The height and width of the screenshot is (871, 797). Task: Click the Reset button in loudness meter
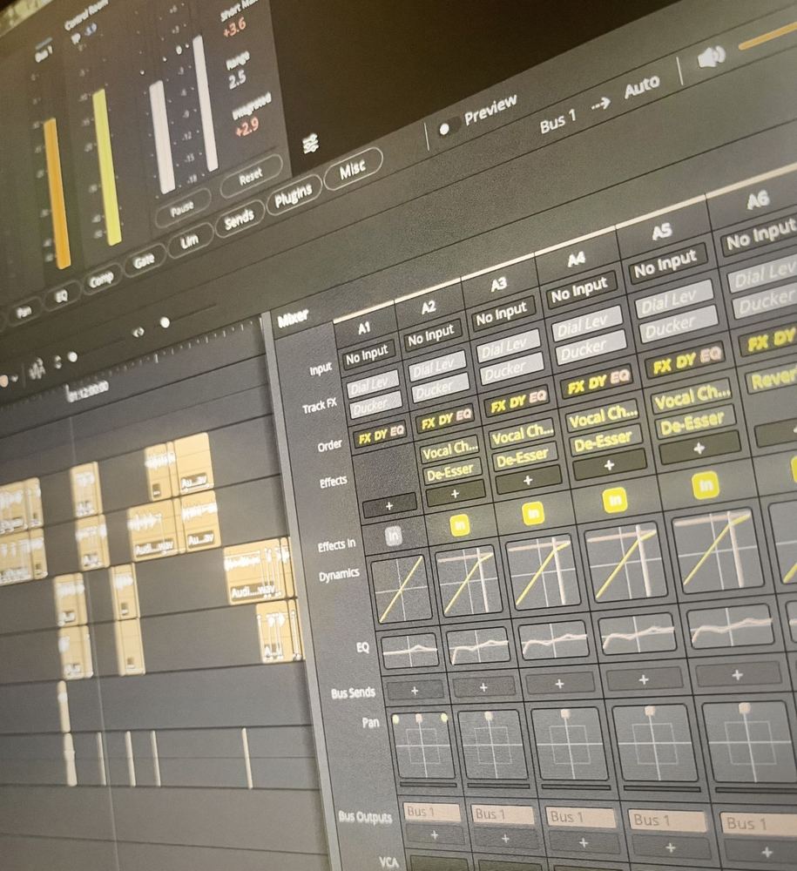(x=251, y=177)
